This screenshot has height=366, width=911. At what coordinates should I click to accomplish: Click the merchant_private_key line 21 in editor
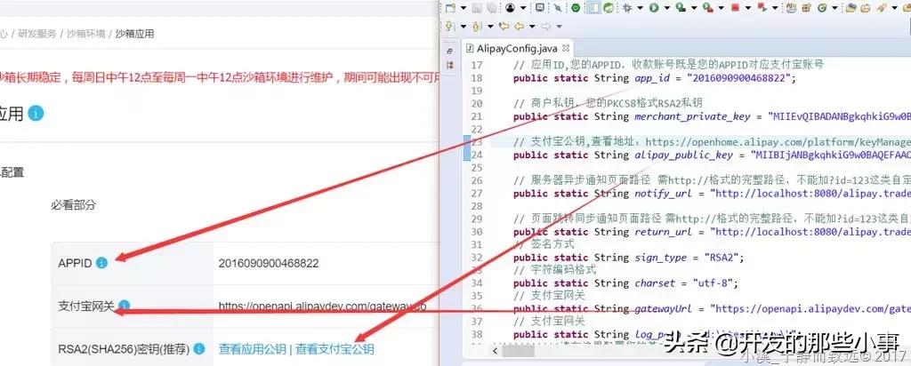(713, 116)
